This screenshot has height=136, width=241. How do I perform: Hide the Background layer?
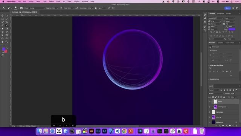point(209,122)
